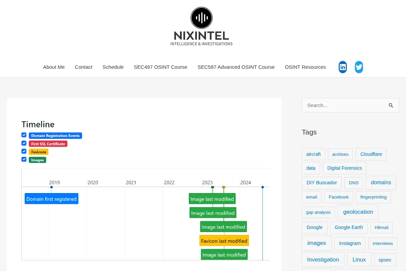The image size is (406, 271).
Task: Uncheck Domain Registration Events checkbox
Action: click(24, 135)
